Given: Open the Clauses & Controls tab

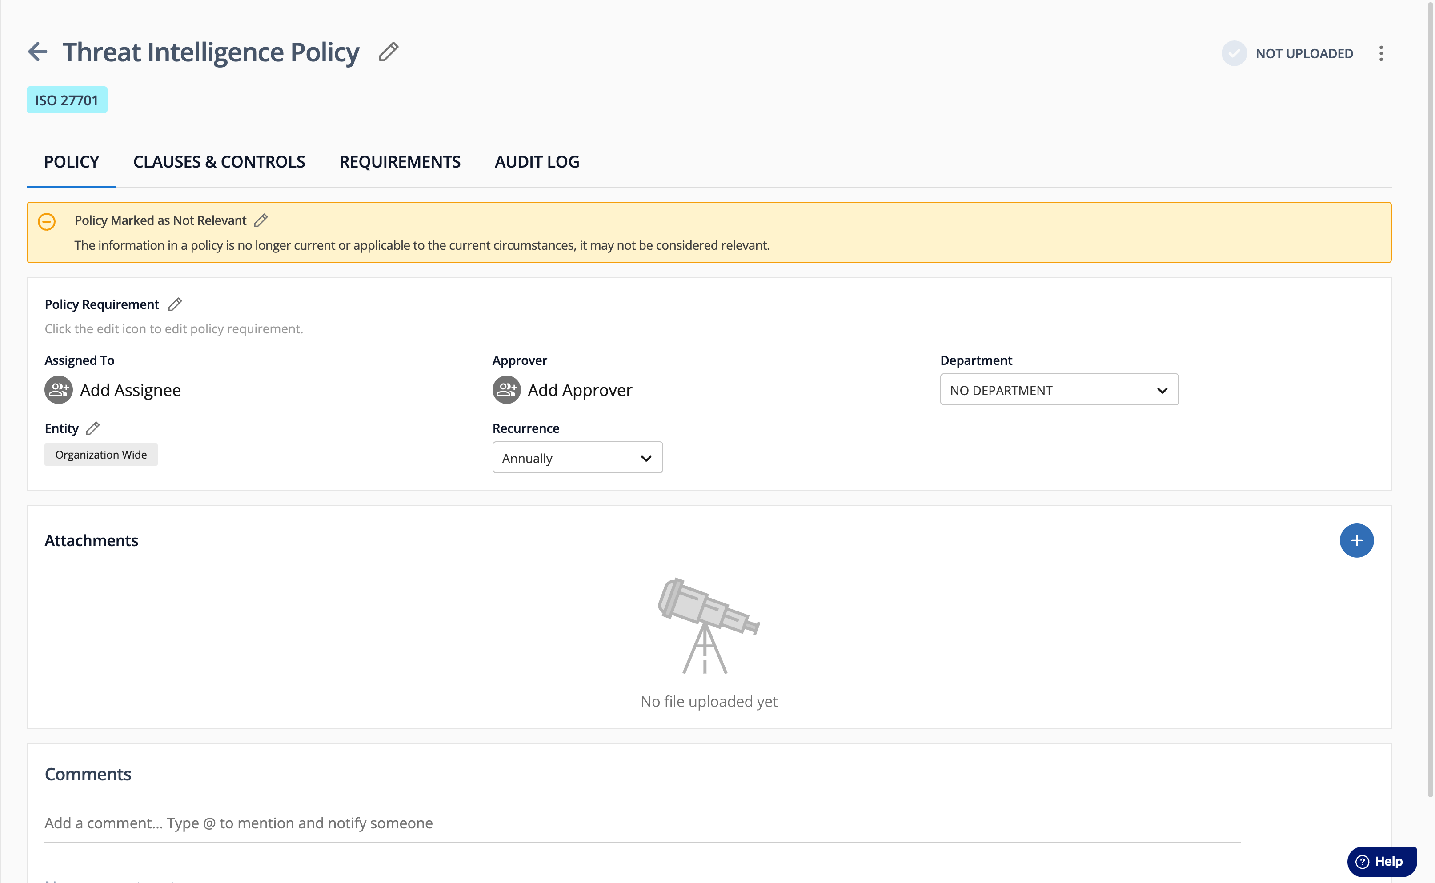Looking at the screenshot, I should 219,162.
